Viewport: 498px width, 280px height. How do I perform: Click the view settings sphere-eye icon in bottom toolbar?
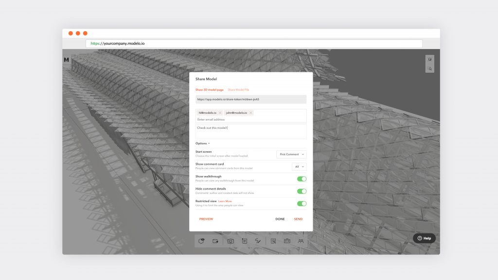pyautogui.click(x=201, y=241)
